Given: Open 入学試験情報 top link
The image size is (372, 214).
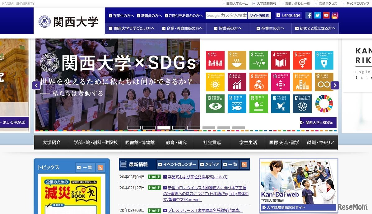Looking at the screenshot, I should click(x=264, y=3).
